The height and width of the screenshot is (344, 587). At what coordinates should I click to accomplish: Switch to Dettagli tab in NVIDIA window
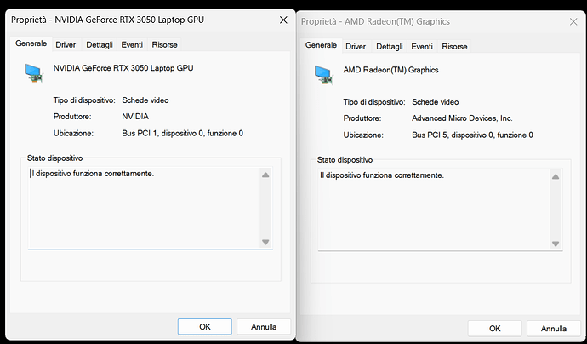click(x=100, y=44)
